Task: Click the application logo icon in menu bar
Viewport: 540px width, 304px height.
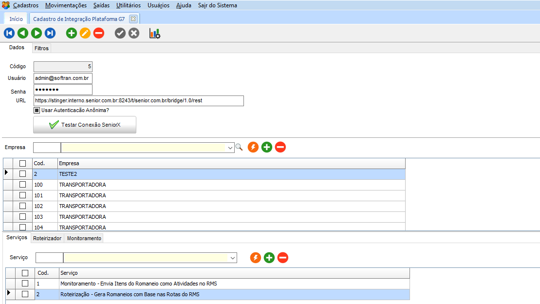Action: (x=6, y=5)
